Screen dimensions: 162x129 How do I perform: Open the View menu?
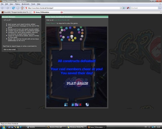pos(11,4)
